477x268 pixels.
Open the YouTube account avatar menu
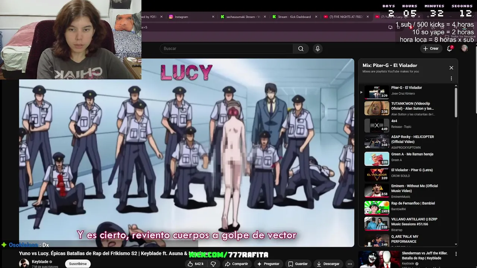464,48
